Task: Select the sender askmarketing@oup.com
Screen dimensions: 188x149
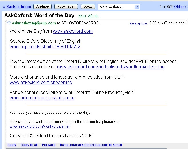Action: click(34, 23)
